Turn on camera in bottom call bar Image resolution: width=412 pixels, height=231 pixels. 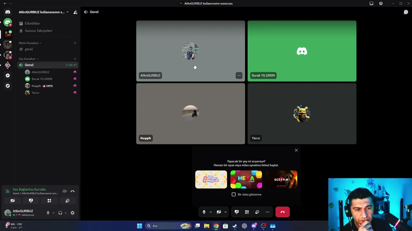click(x=219, y=212)
